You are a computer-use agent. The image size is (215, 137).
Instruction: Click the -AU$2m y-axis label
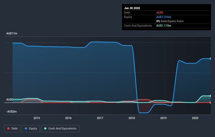pos(11,111)
